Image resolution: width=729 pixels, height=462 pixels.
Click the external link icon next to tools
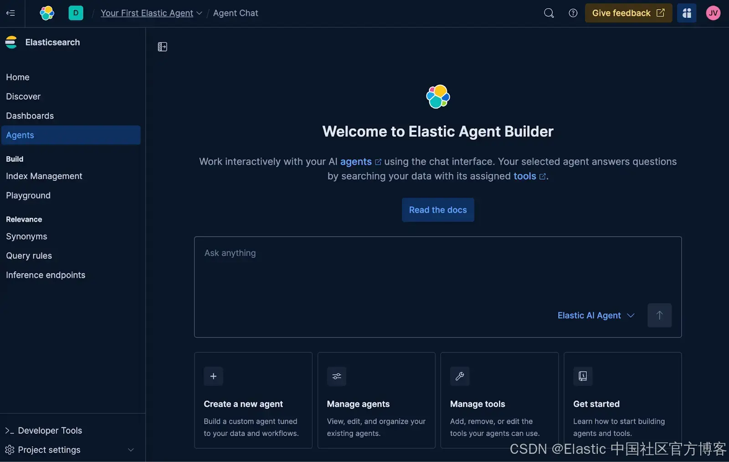pos(543,176)
